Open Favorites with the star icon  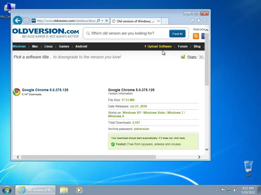point(199,20)
